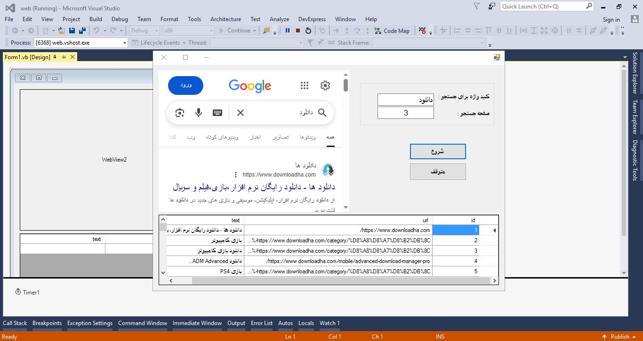Clear the search box with the X
The image size is (643, 341).
coord(240,113)
